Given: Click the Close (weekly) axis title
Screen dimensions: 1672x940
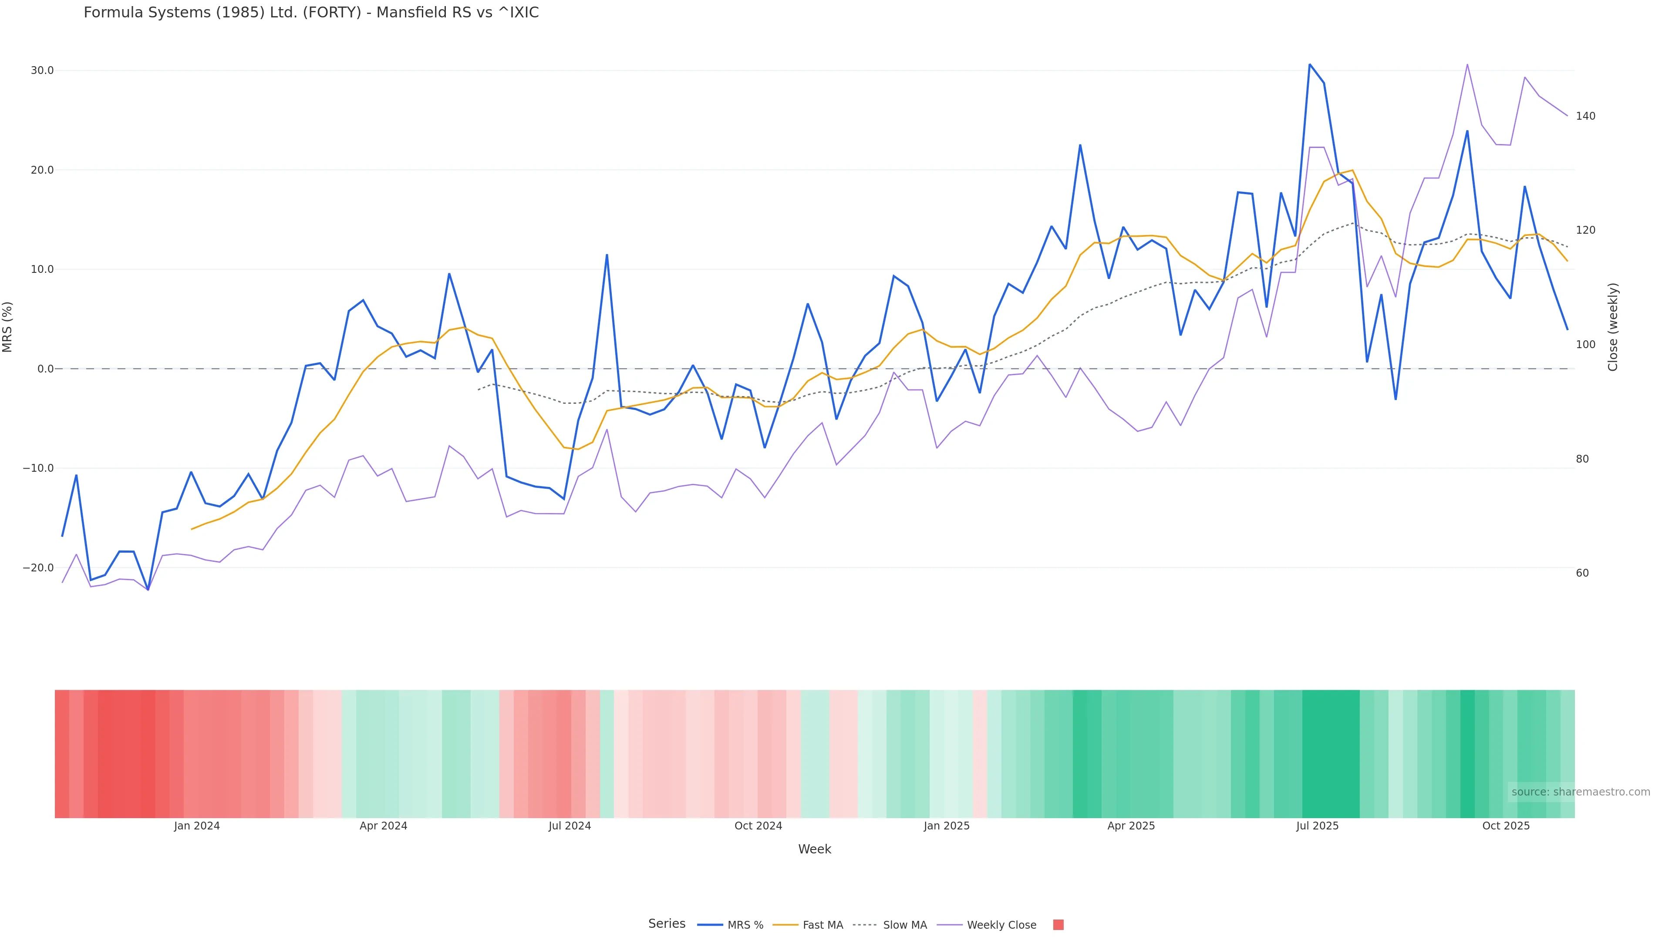Looking at the screenshot, I should [x=1613, y=327].
